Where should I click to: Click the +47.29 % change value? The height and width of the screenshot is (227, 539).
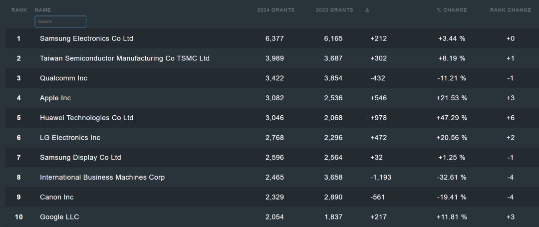pos(452,118)
